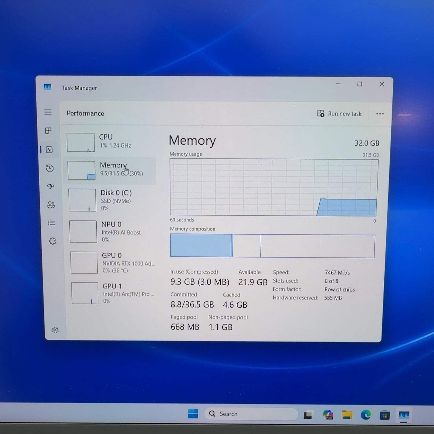Click the Available value 21.9 GB
Viewport: 434px width, 434px height.
[253, 282]
